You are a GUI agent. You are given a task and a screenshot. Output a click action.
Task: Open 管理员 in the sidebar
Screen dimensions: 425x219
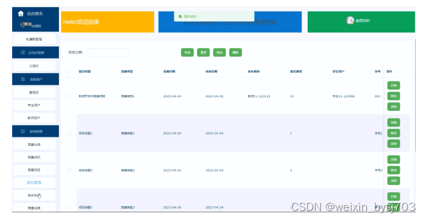click(34, 92)
